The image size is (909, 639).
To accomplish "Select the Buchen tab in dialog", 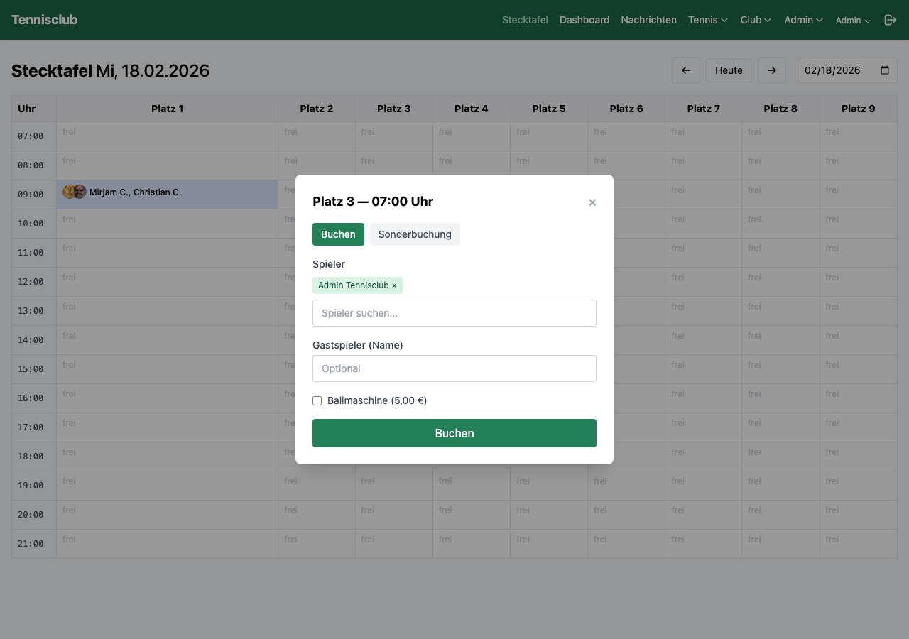I will coord(338,234).
